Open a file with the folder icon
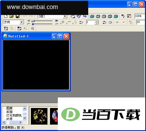The width and height of the screenshot is (146, 131). (x=12, y=17)
